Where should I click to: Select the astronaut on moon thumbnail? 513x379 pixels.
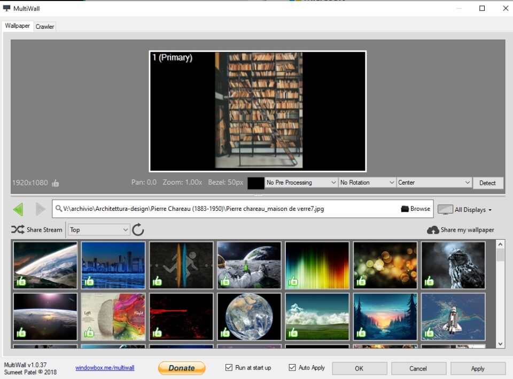pos(249,265)
